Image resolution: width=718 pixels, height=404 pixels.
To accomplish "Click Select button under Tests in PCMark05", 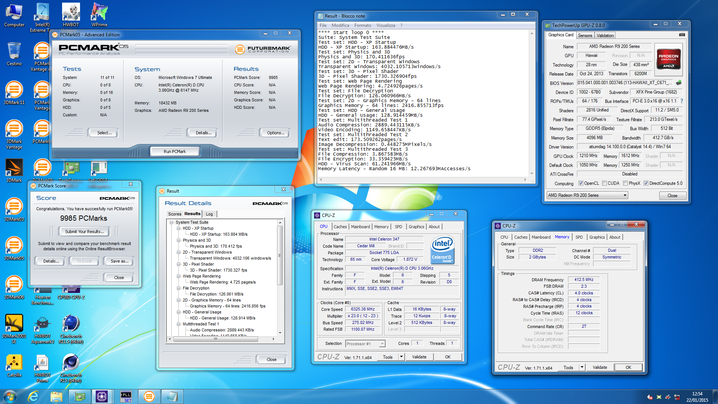I will 104,133.
